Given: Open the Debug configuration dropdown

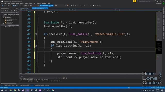Looking at the screenshot, I should [x=26, y=6].
